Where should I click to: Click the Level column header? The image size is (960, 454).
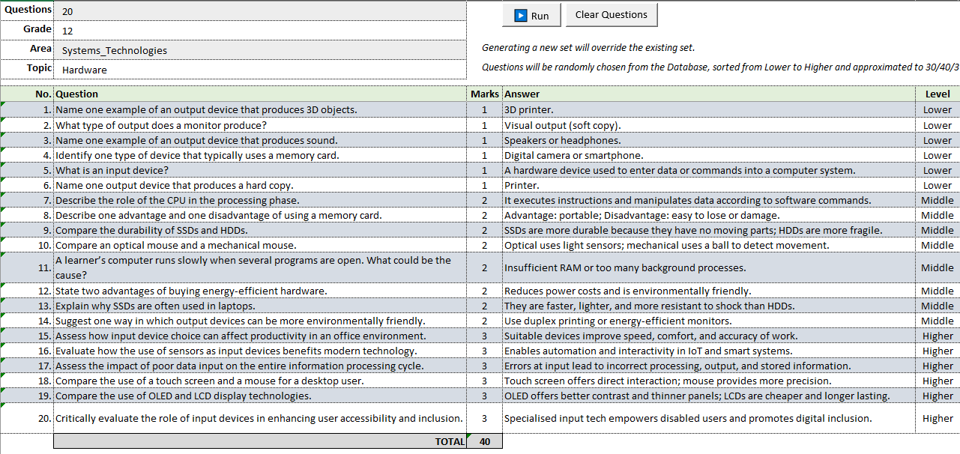click(937, 94)
